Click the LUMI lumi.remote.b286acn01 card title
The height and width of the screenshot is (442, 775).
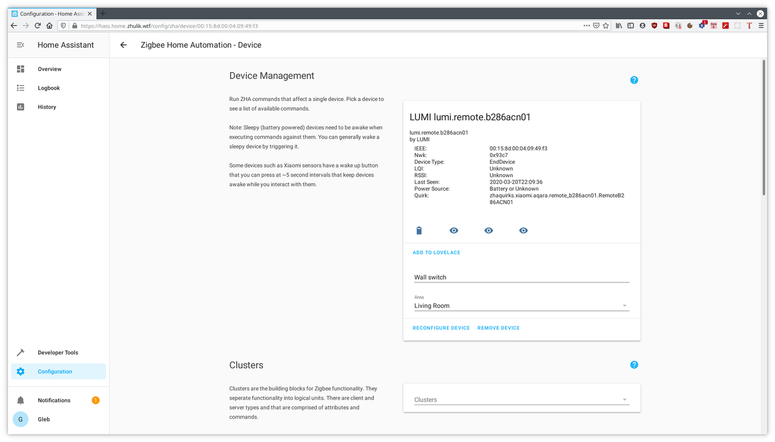[470, 117]
